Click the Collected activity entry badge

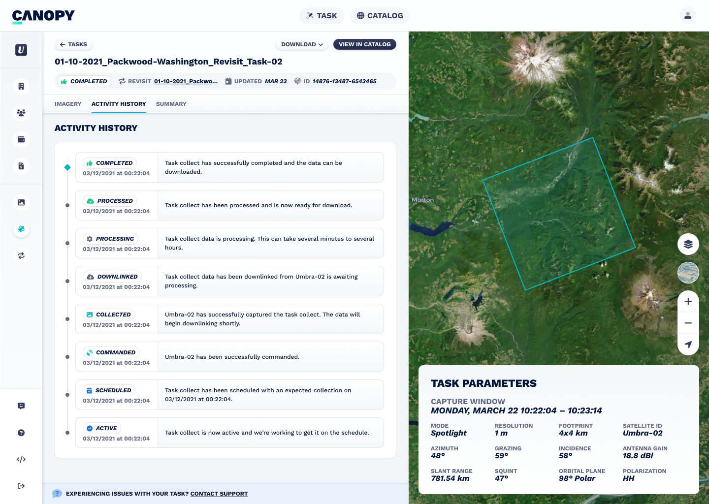tap(109, 315)
